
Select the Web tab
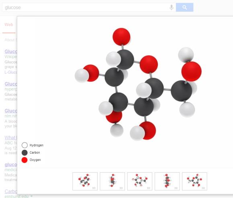coord(9,25)
